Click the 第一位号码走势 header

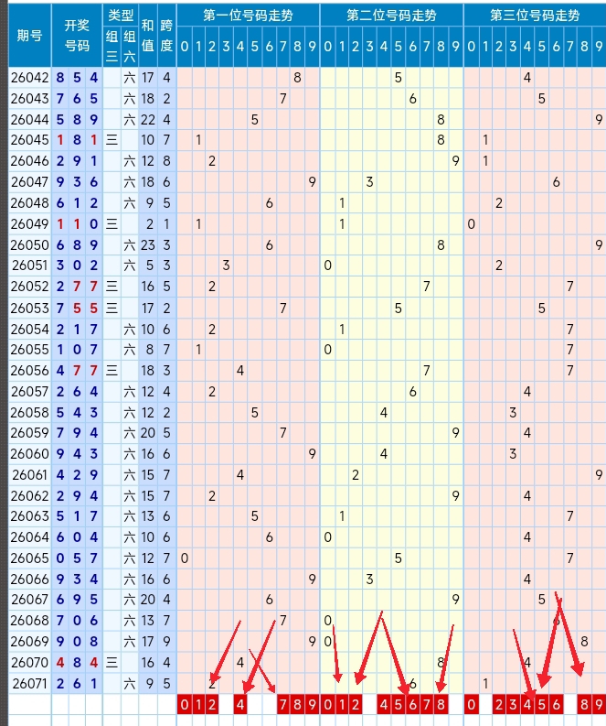pyautogui.click(x=248, y=16)
